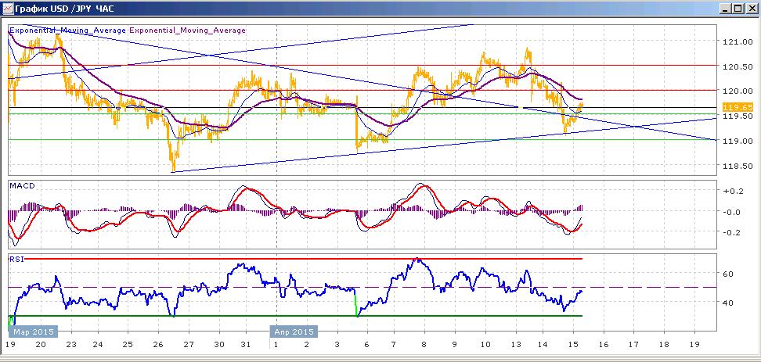Select the Мар 2015 month marker

(33, 332)
